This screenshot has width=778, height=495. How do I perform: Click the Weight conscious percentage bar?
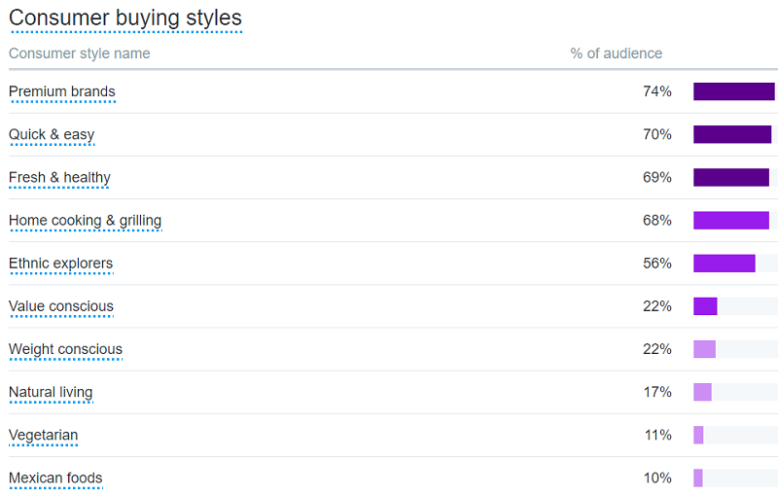tap(705, 348)
